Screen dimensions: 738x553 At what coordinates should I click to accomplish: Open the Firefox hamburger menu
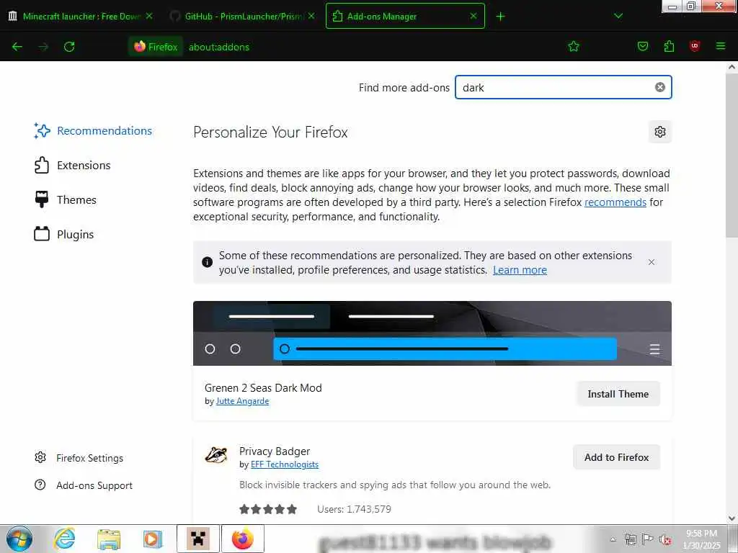[721, 46]
